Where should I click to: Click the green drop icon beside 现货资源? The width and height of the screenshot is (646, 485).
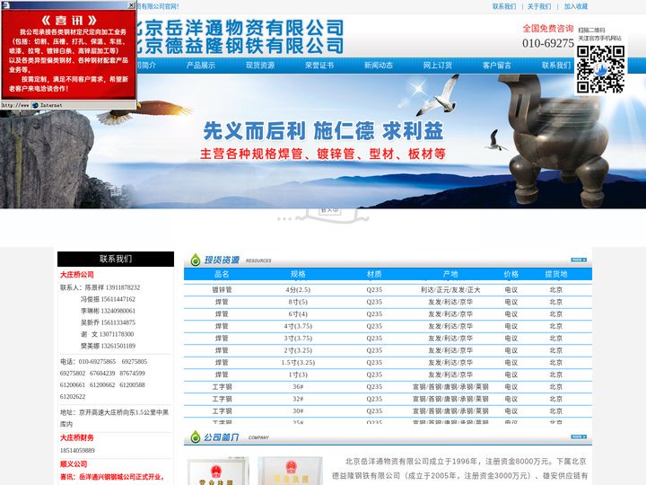(x=196, y=260)
